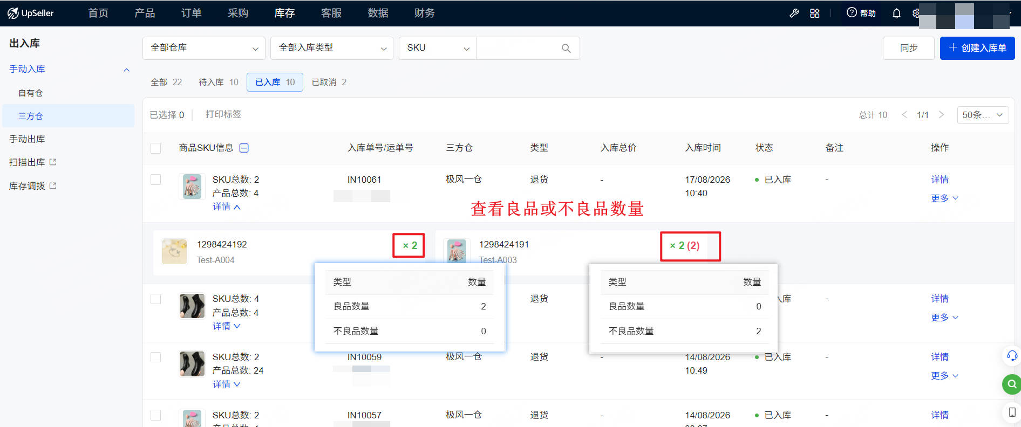Check the IN10057 row checkbox

click(x=156, y=415)
